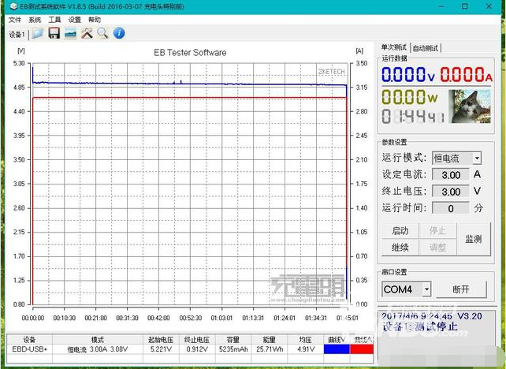Click the elapsed time readout display
This screenshot has height=369, width=506.
[413, 116]
